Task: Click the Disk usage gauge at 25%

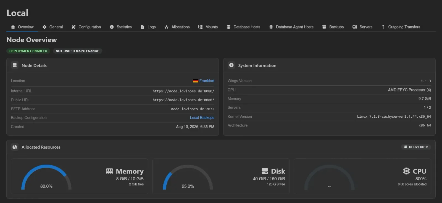Action: (188, 177)
